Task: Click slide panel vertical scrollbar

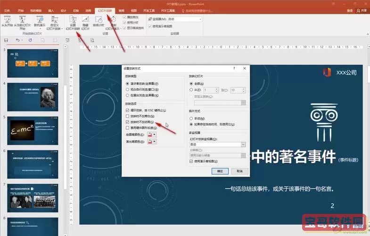Action: [66, 137]
